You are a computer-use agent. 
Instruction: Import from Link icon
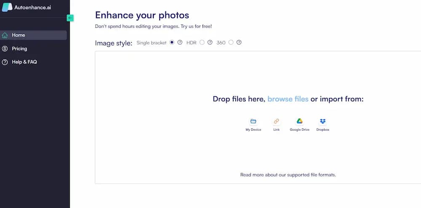pyautogui.click(x=276, y=121)
